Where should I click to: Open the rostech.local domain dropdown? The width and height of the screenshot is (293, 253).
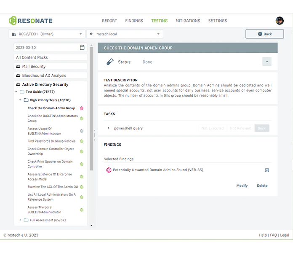125,34
